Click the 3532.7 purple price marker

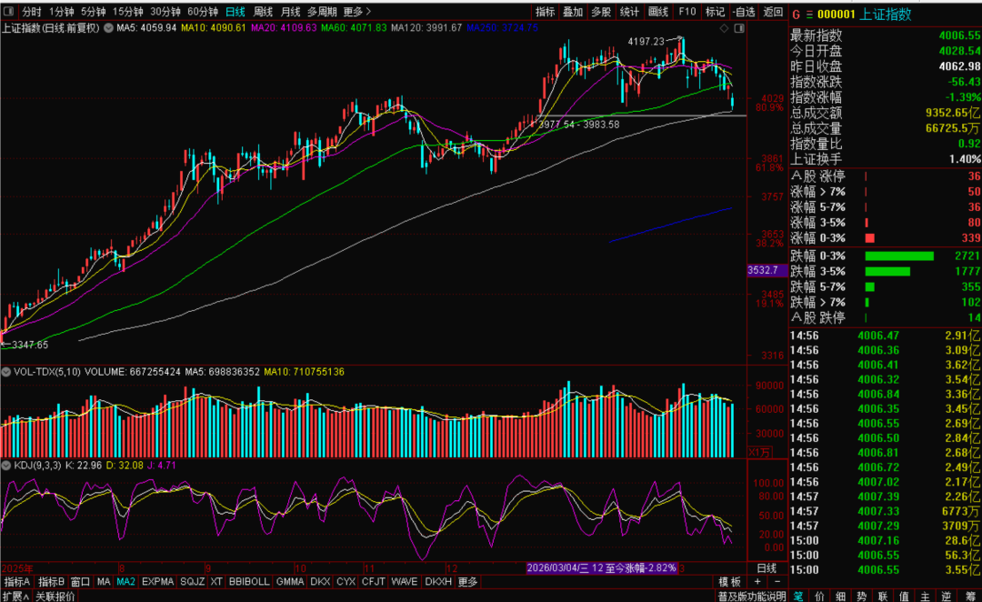(762, 270)
